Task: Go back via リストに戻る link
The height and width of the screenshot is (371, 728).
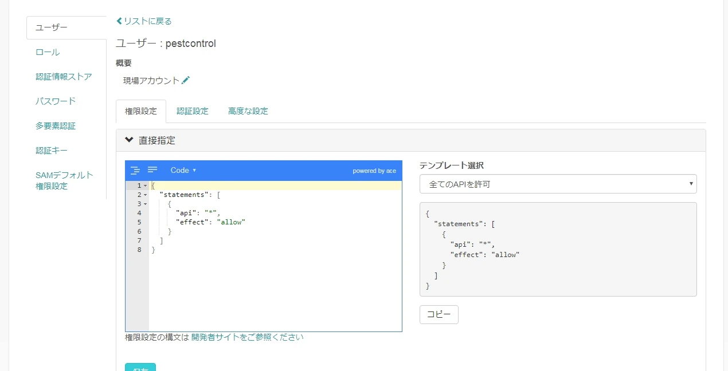Action: pos(144,21)
